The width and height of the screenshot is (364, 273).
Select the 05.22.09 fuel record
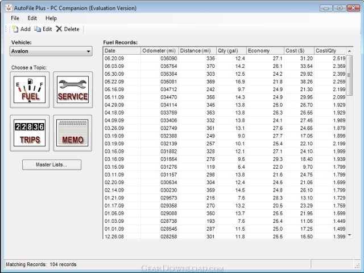click(x=225, y=82)
